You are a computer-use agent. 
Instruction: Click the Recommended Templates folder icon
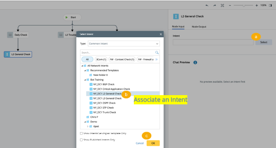tap(88, 70)
